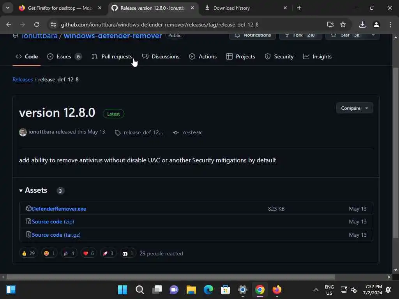Click the Notifications button
The width and height of the screenshot is (399, 299).
(x=252, y=35)
